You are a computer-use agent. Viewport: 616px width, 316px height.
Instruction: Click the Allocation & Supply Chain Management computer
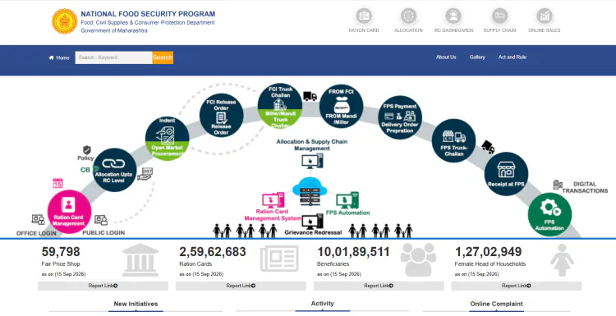pos(312,161)
